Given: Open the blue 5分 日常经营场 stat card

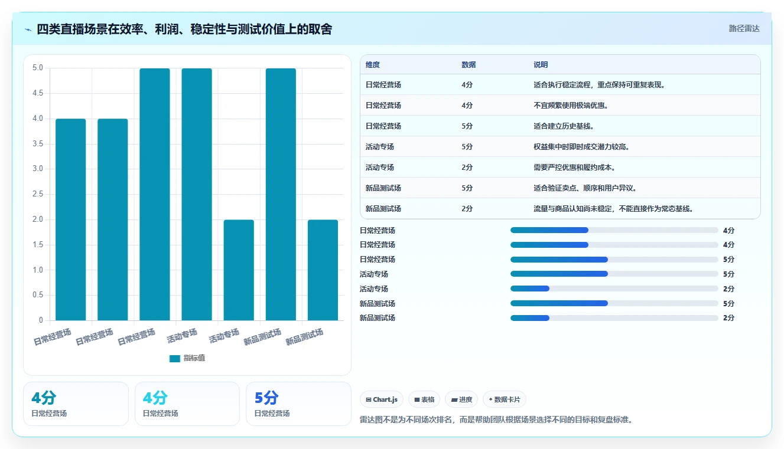Looking at the screenshot, I should click(x=298, y=404).
